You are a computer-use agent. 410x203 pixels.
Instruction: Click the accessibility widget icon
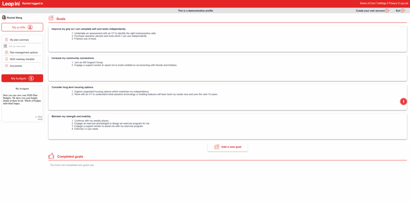pos(403,101)
